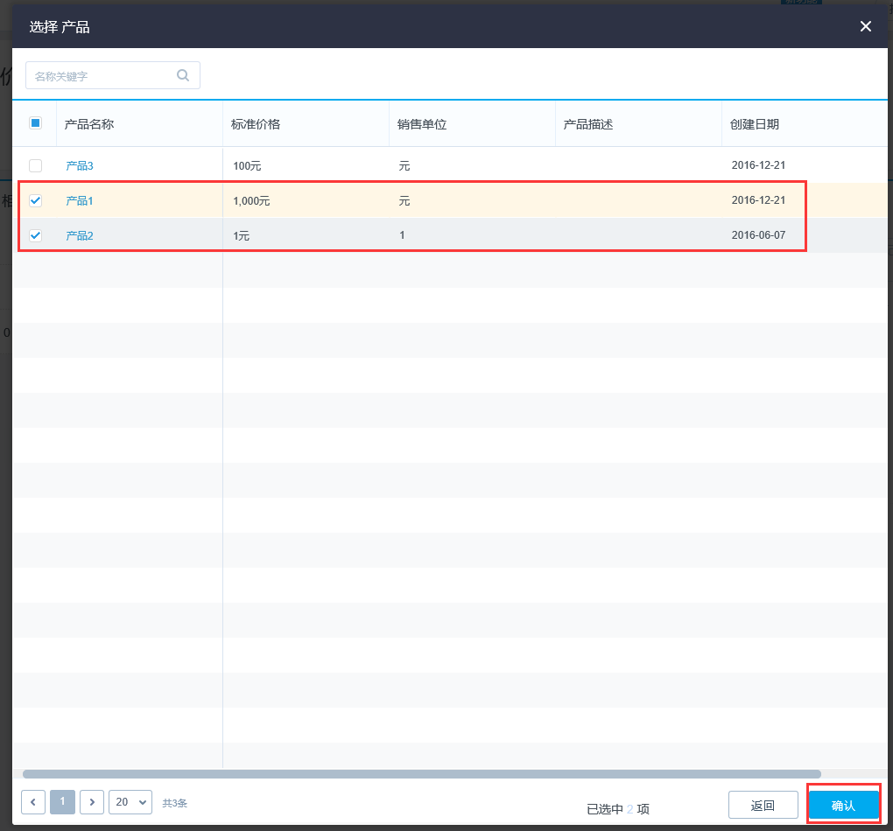Click the 1元 price cell
Image resolution: width=893 pixels, height=831 pixels.
(241, 235)
